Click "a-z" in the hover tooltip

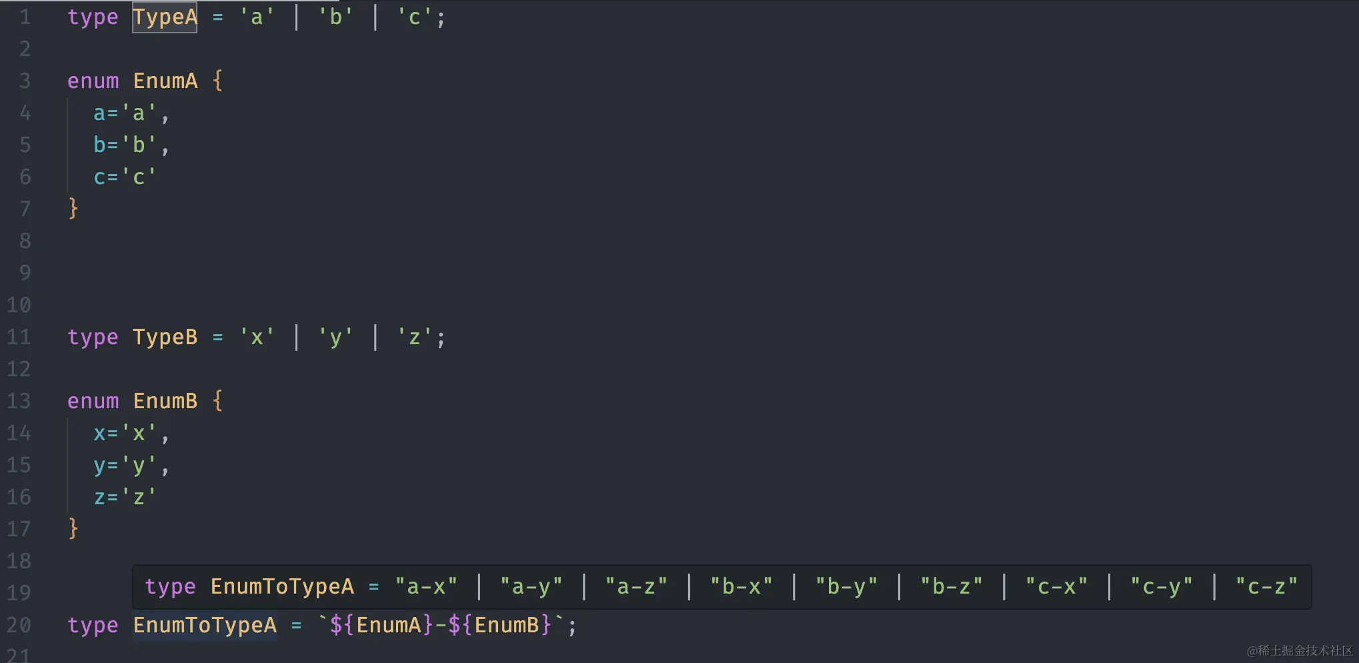636,587
